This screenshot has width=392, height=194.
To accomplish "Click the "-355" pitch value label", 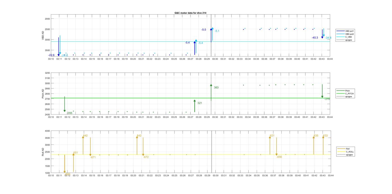I will [x=69, y=113].
